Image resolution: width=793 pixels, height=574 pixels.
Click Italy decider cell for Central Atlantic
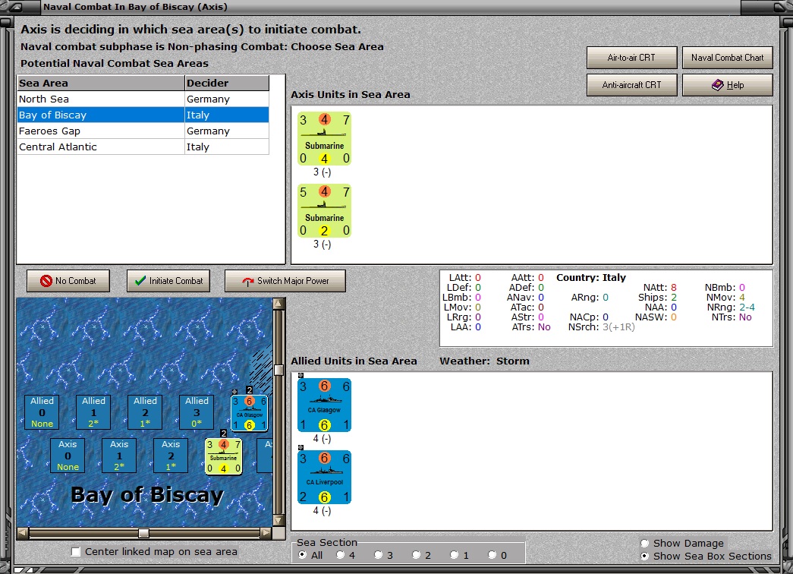[227, 147]
